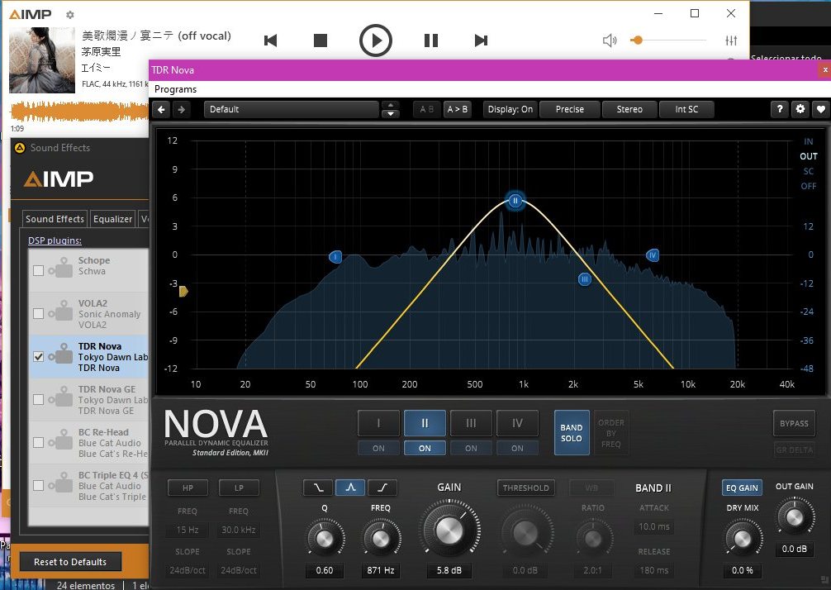Open AIMP equalizer sliders icon
Image resolution: width=831 pixels, height=590 pixels.
click(731, 40)
